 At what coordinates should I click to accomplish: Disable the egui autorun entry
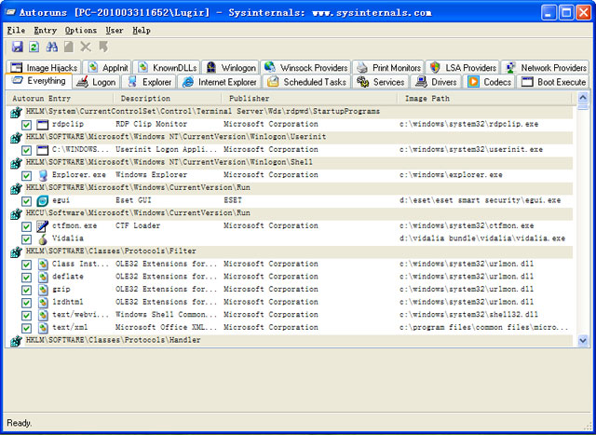[26, 201]
